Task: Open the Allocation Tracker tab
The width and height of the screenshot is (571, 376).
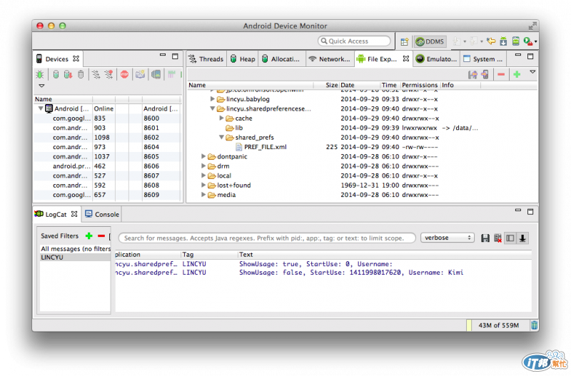Action: click(x=281, y=59)
